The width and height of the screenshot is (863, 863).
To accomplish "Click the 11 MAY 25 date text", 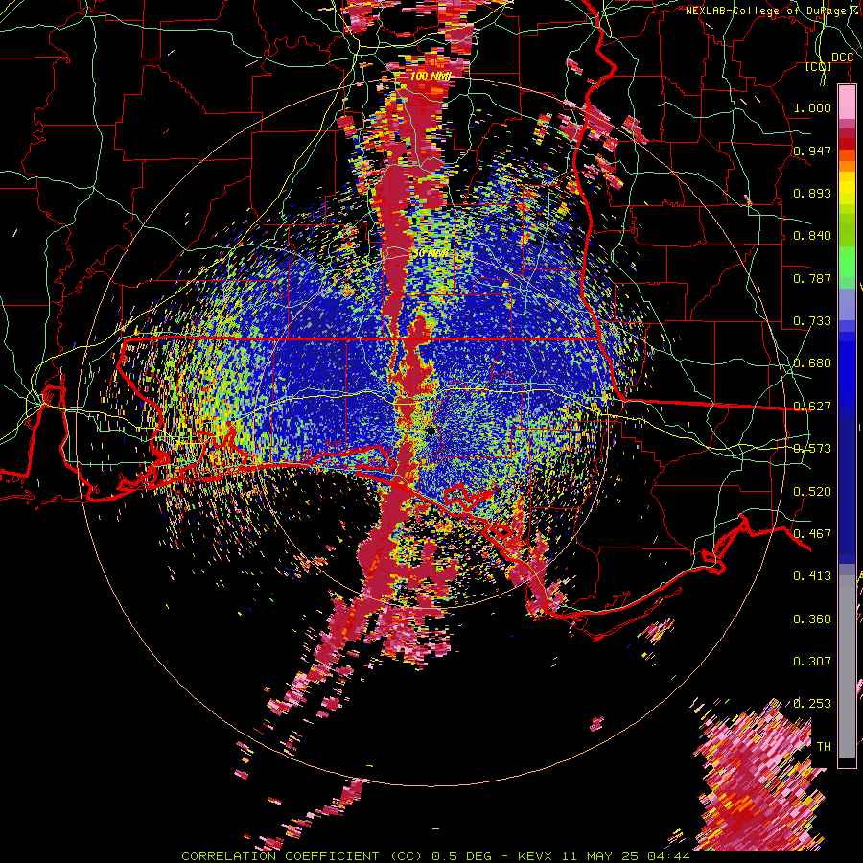I will [x=600, y=856].
